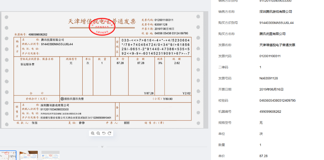Select result value 87.28 beside 单价 label
The image size is (324, 160).
point(263,156)
